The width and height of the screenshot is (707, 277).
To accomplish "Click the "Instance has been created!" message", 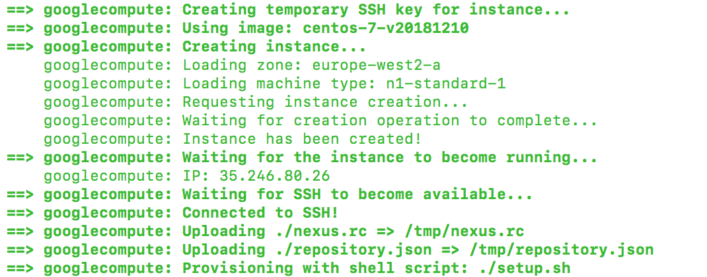I will click(x=303, y=139).
